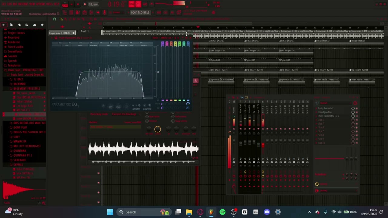Viewport: 388px width, 218px height.
Task: Expand the BASEMENT FREESTYLE folder
Action: pyautogui.click(x=27, y=88)
